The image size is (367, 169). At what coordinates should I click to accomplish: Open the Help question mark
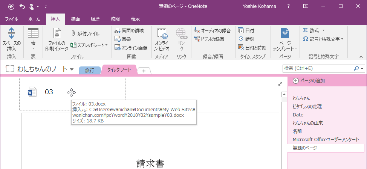(289, 6)
